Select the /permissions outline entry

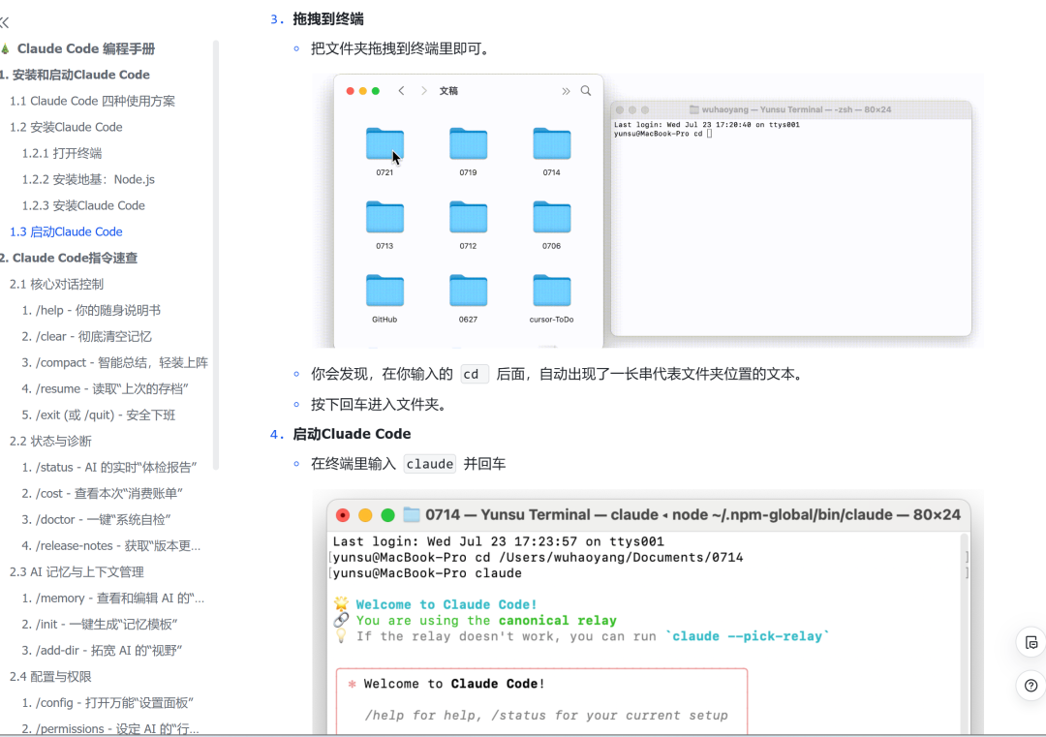110,729
